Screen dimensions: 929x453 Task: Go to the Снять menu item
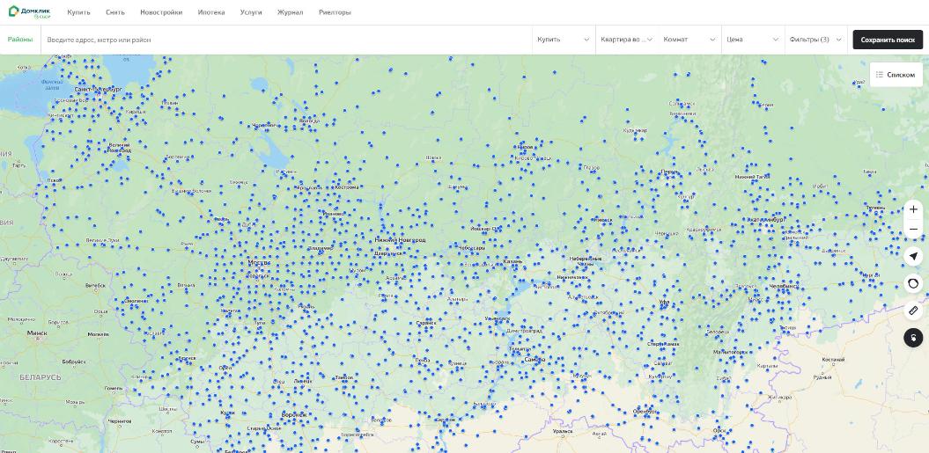click(115, 12)
